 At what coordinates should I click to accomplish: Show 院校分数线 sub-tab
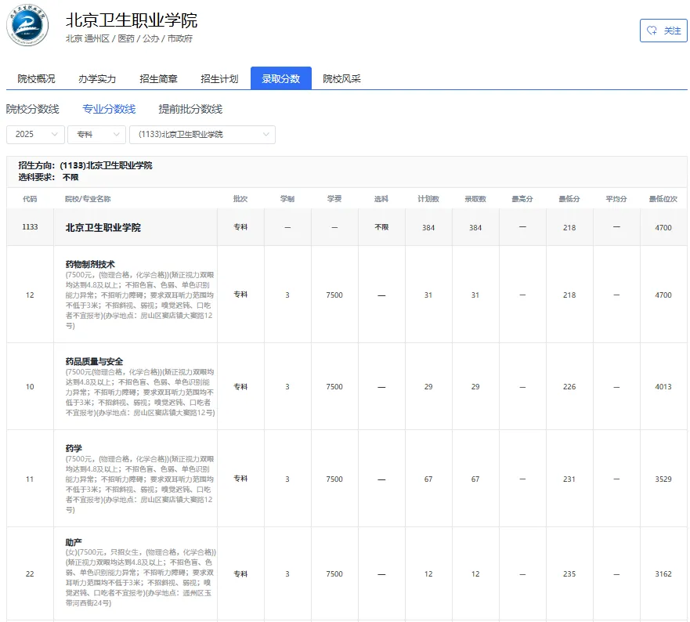coord(33,109)
